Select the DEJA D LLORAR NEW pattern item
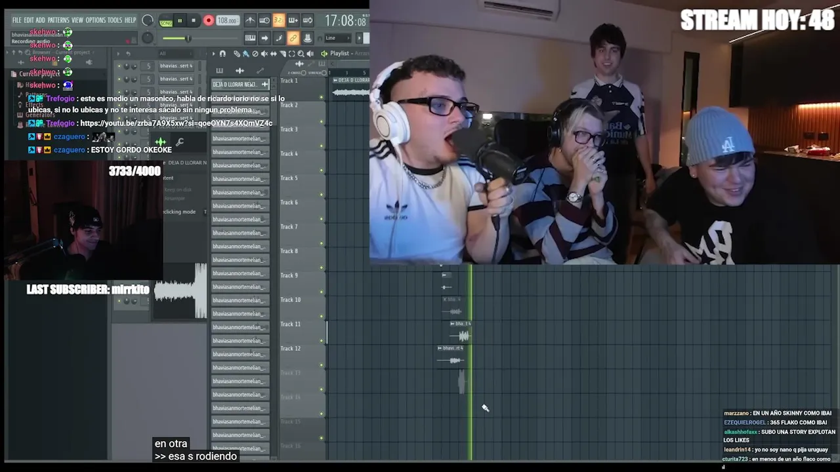 click(240, 84)
